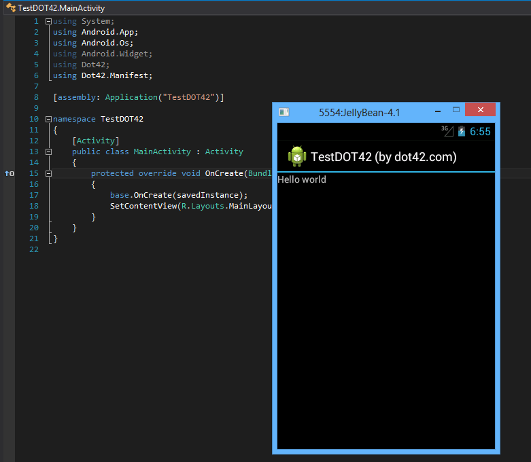Click line number 7 in the gutter
531x462 pixels.
click(x=36, y=87)
